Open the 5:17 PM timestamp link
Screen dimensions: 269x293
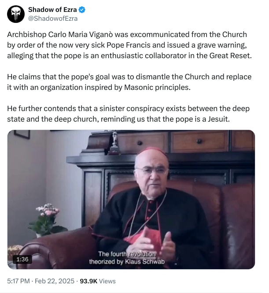[x=19, y=281]
